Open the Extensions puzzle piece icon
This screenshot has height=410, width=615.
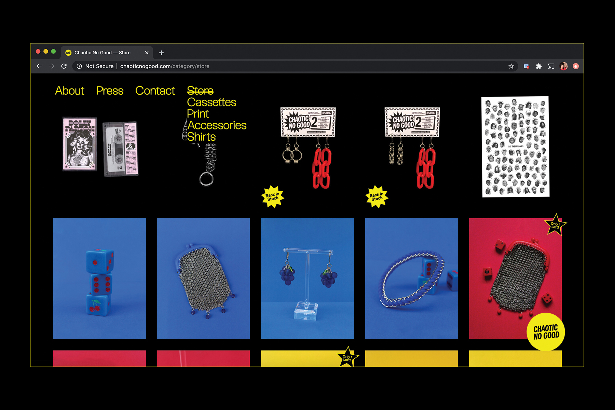(539, 66)
